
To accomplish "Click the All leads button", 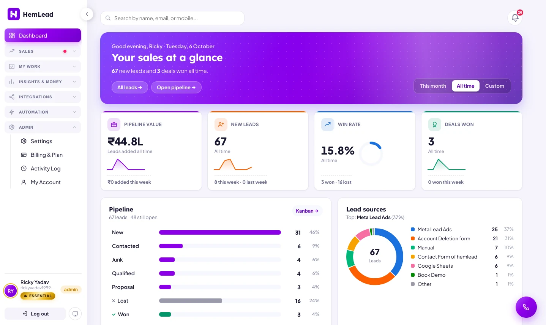I will (130, 87).
